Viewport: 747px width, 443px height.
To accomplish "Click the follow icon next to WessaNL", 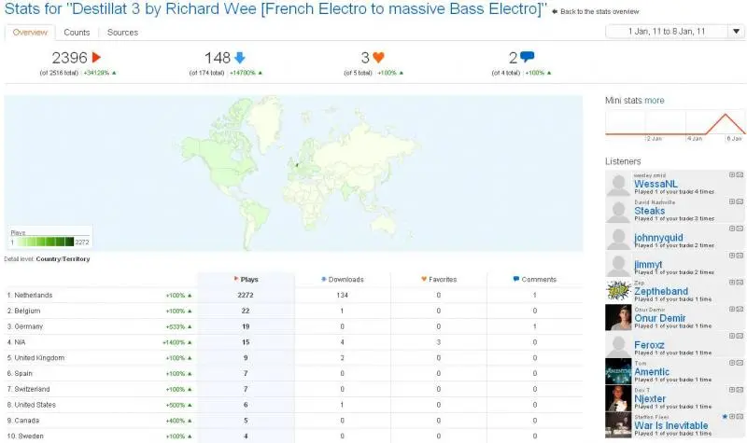I will click(x=732, y=175).
